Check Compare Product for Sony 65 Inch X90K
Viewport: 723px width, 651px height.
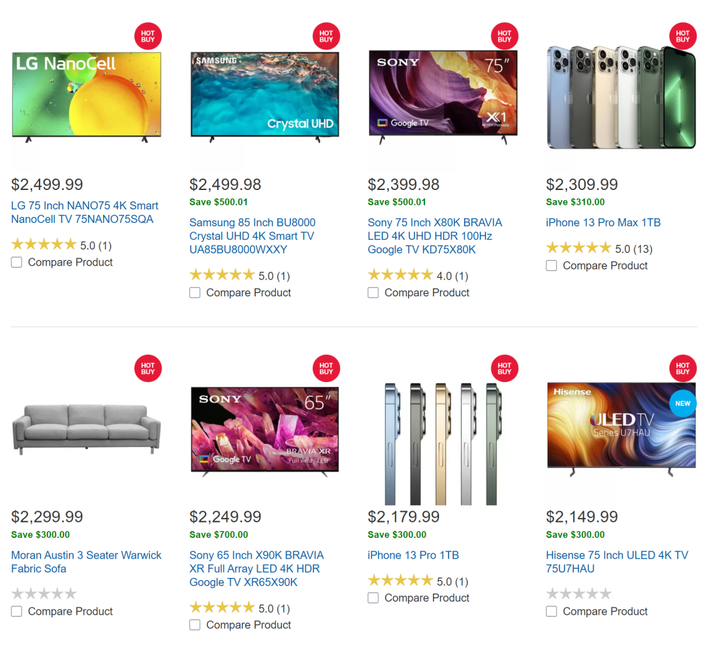(x=195, y=625)
